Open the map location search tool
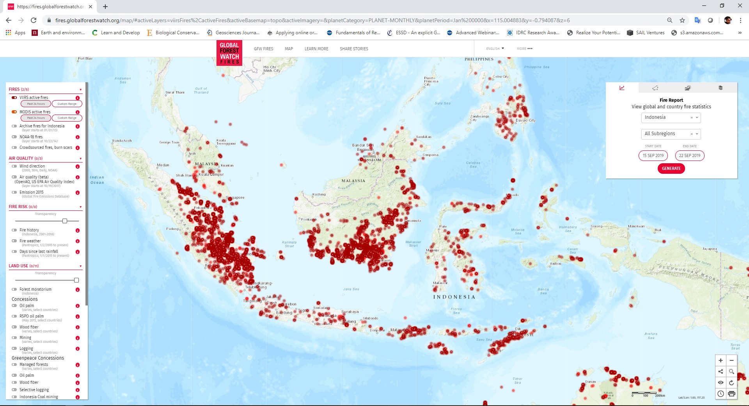 pos(731,371)
